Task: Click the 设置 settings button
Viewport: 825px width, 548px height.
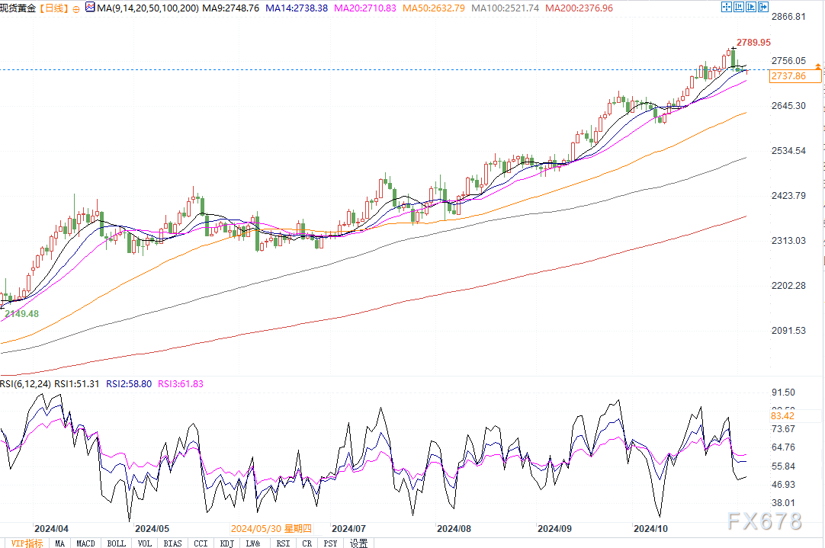Action: pos(358,543)
